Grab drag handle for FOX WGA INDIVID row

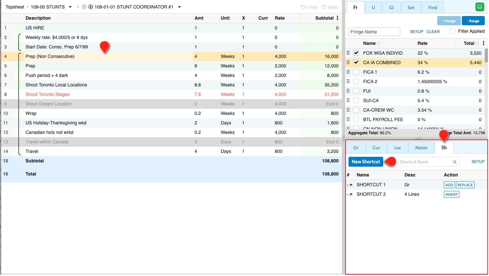(x=348, y=53)
